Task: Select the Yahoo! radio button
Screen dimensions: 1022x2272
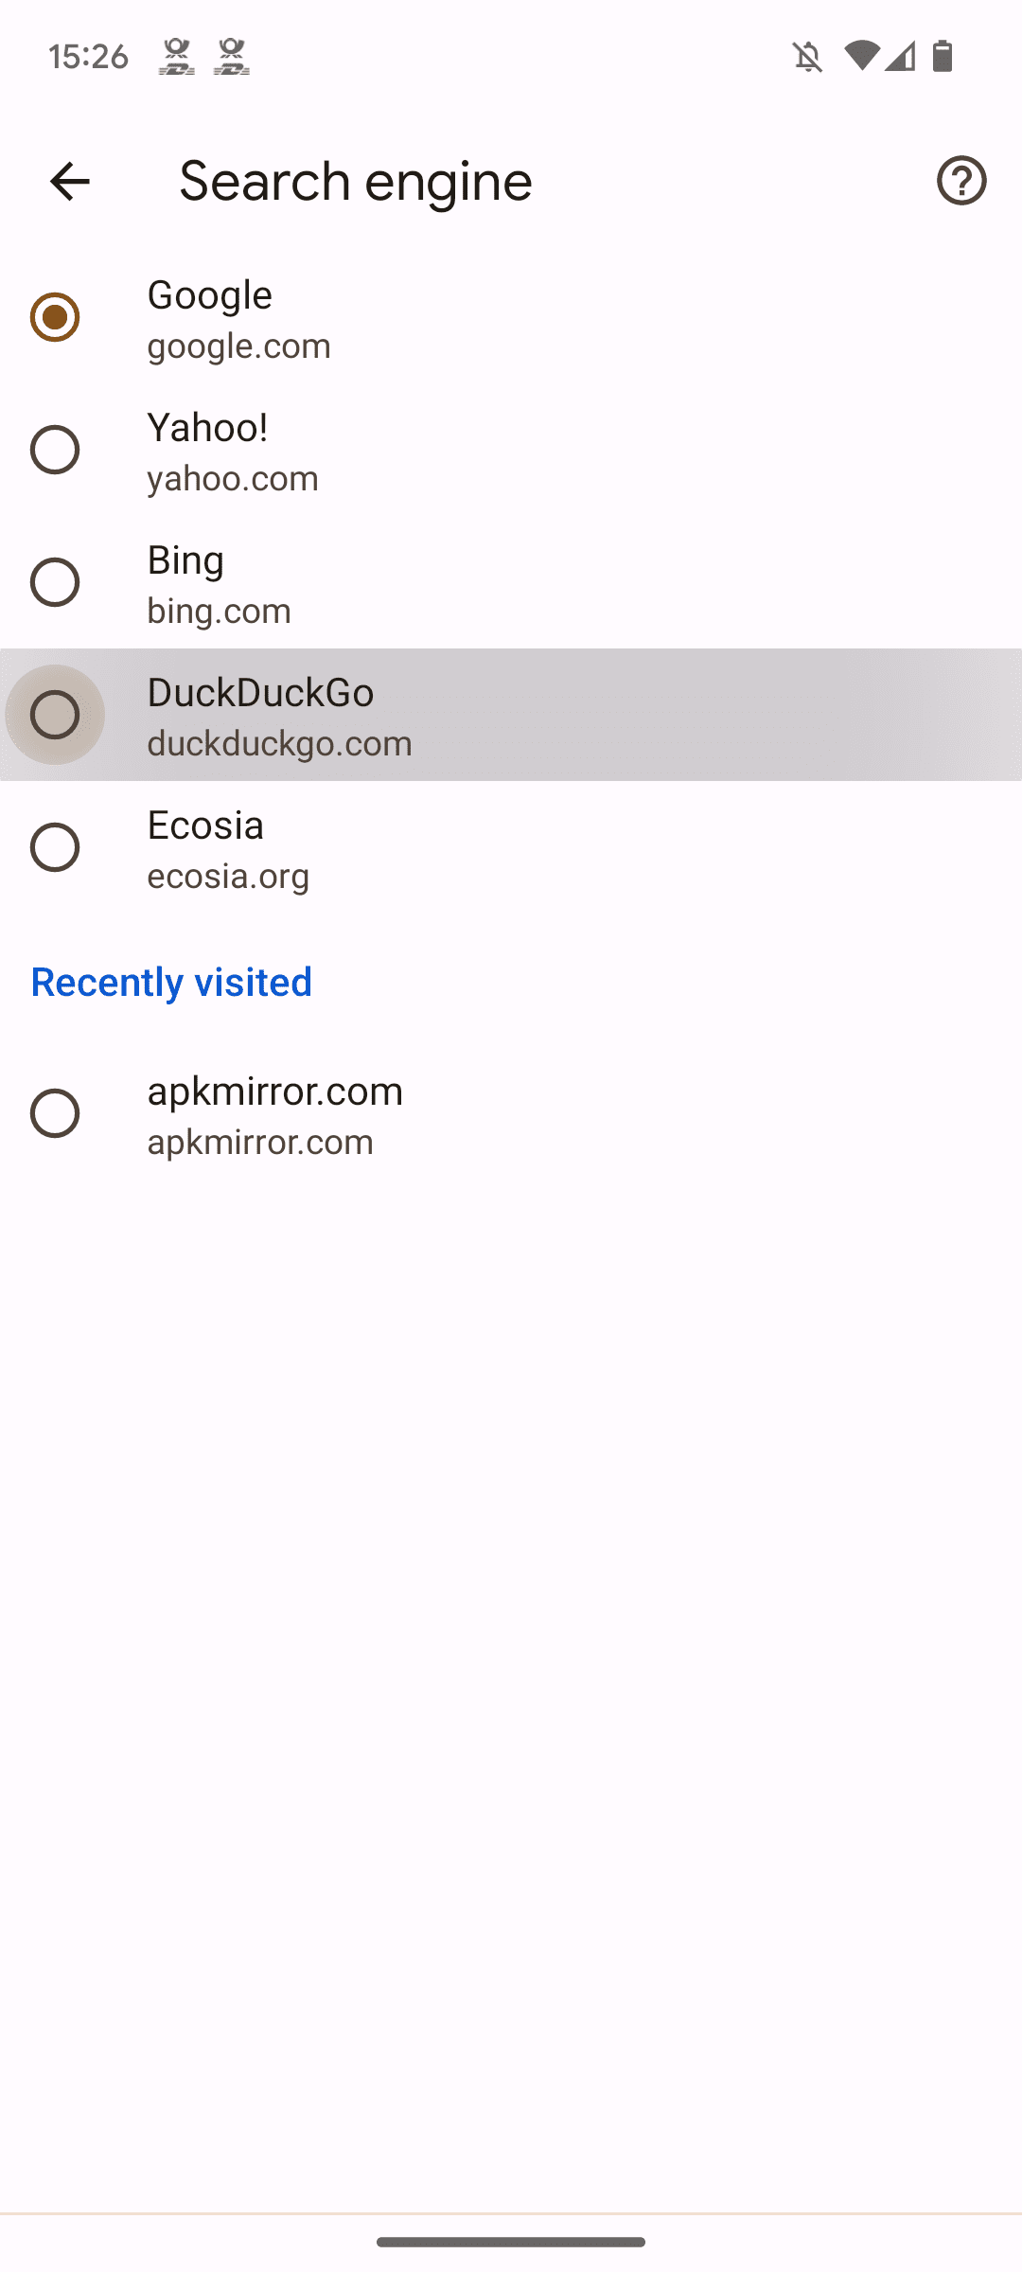Action: tap(55, 451)
